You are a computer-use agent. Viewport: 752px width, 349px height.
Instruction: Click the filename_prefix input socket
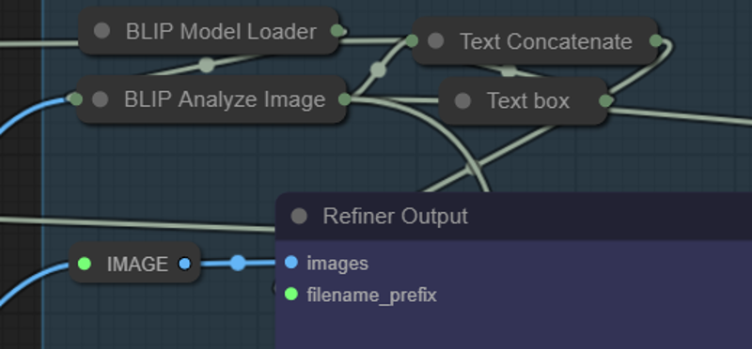pos(291,294)
